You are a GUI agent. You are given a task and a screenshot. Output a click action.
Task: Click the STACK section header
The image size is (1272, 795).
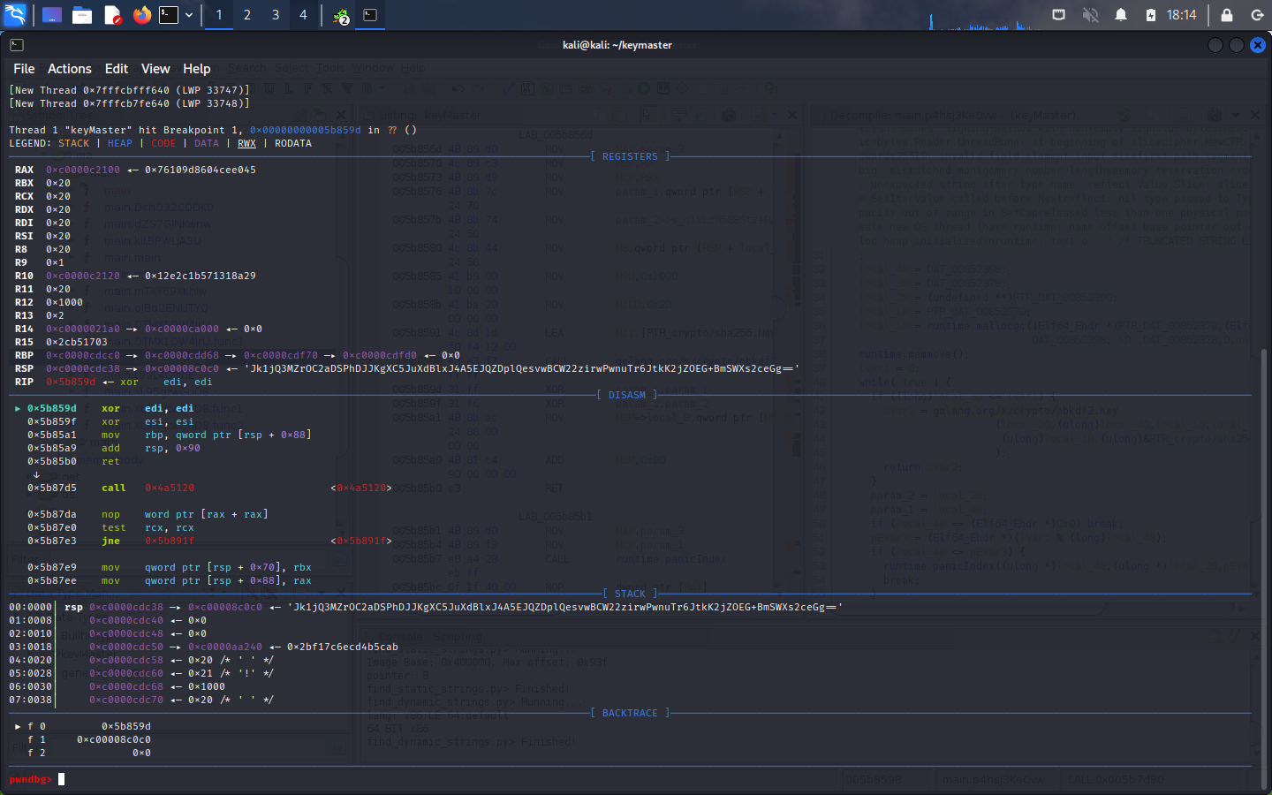tap(630, 594)
